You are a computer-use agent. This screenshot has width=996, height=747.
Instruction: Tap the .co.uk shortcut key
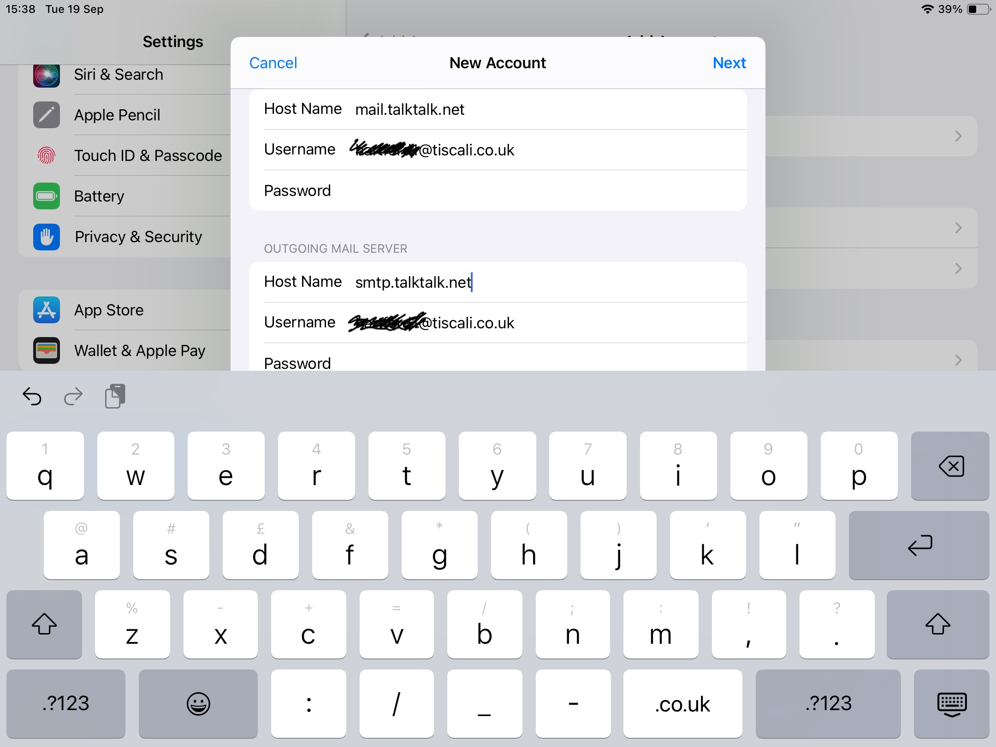(x=682, y=704)
